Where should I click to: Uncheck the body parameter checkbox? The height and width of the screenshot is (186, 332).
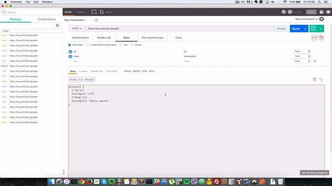click(x=71, y=56)
